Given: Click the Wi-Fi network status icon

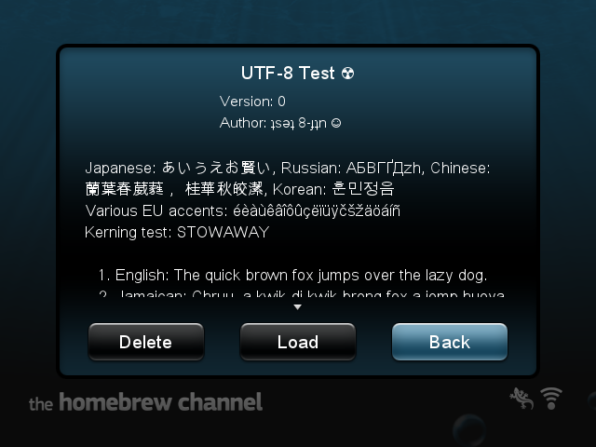Looking at the screenshot, I should (551, 399).
